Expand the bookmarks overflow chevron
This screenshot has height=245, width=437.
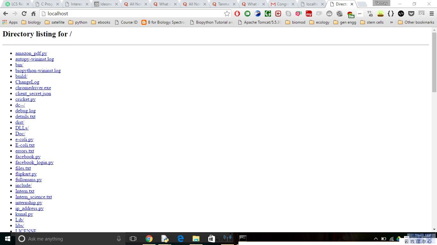coord(391,22)
